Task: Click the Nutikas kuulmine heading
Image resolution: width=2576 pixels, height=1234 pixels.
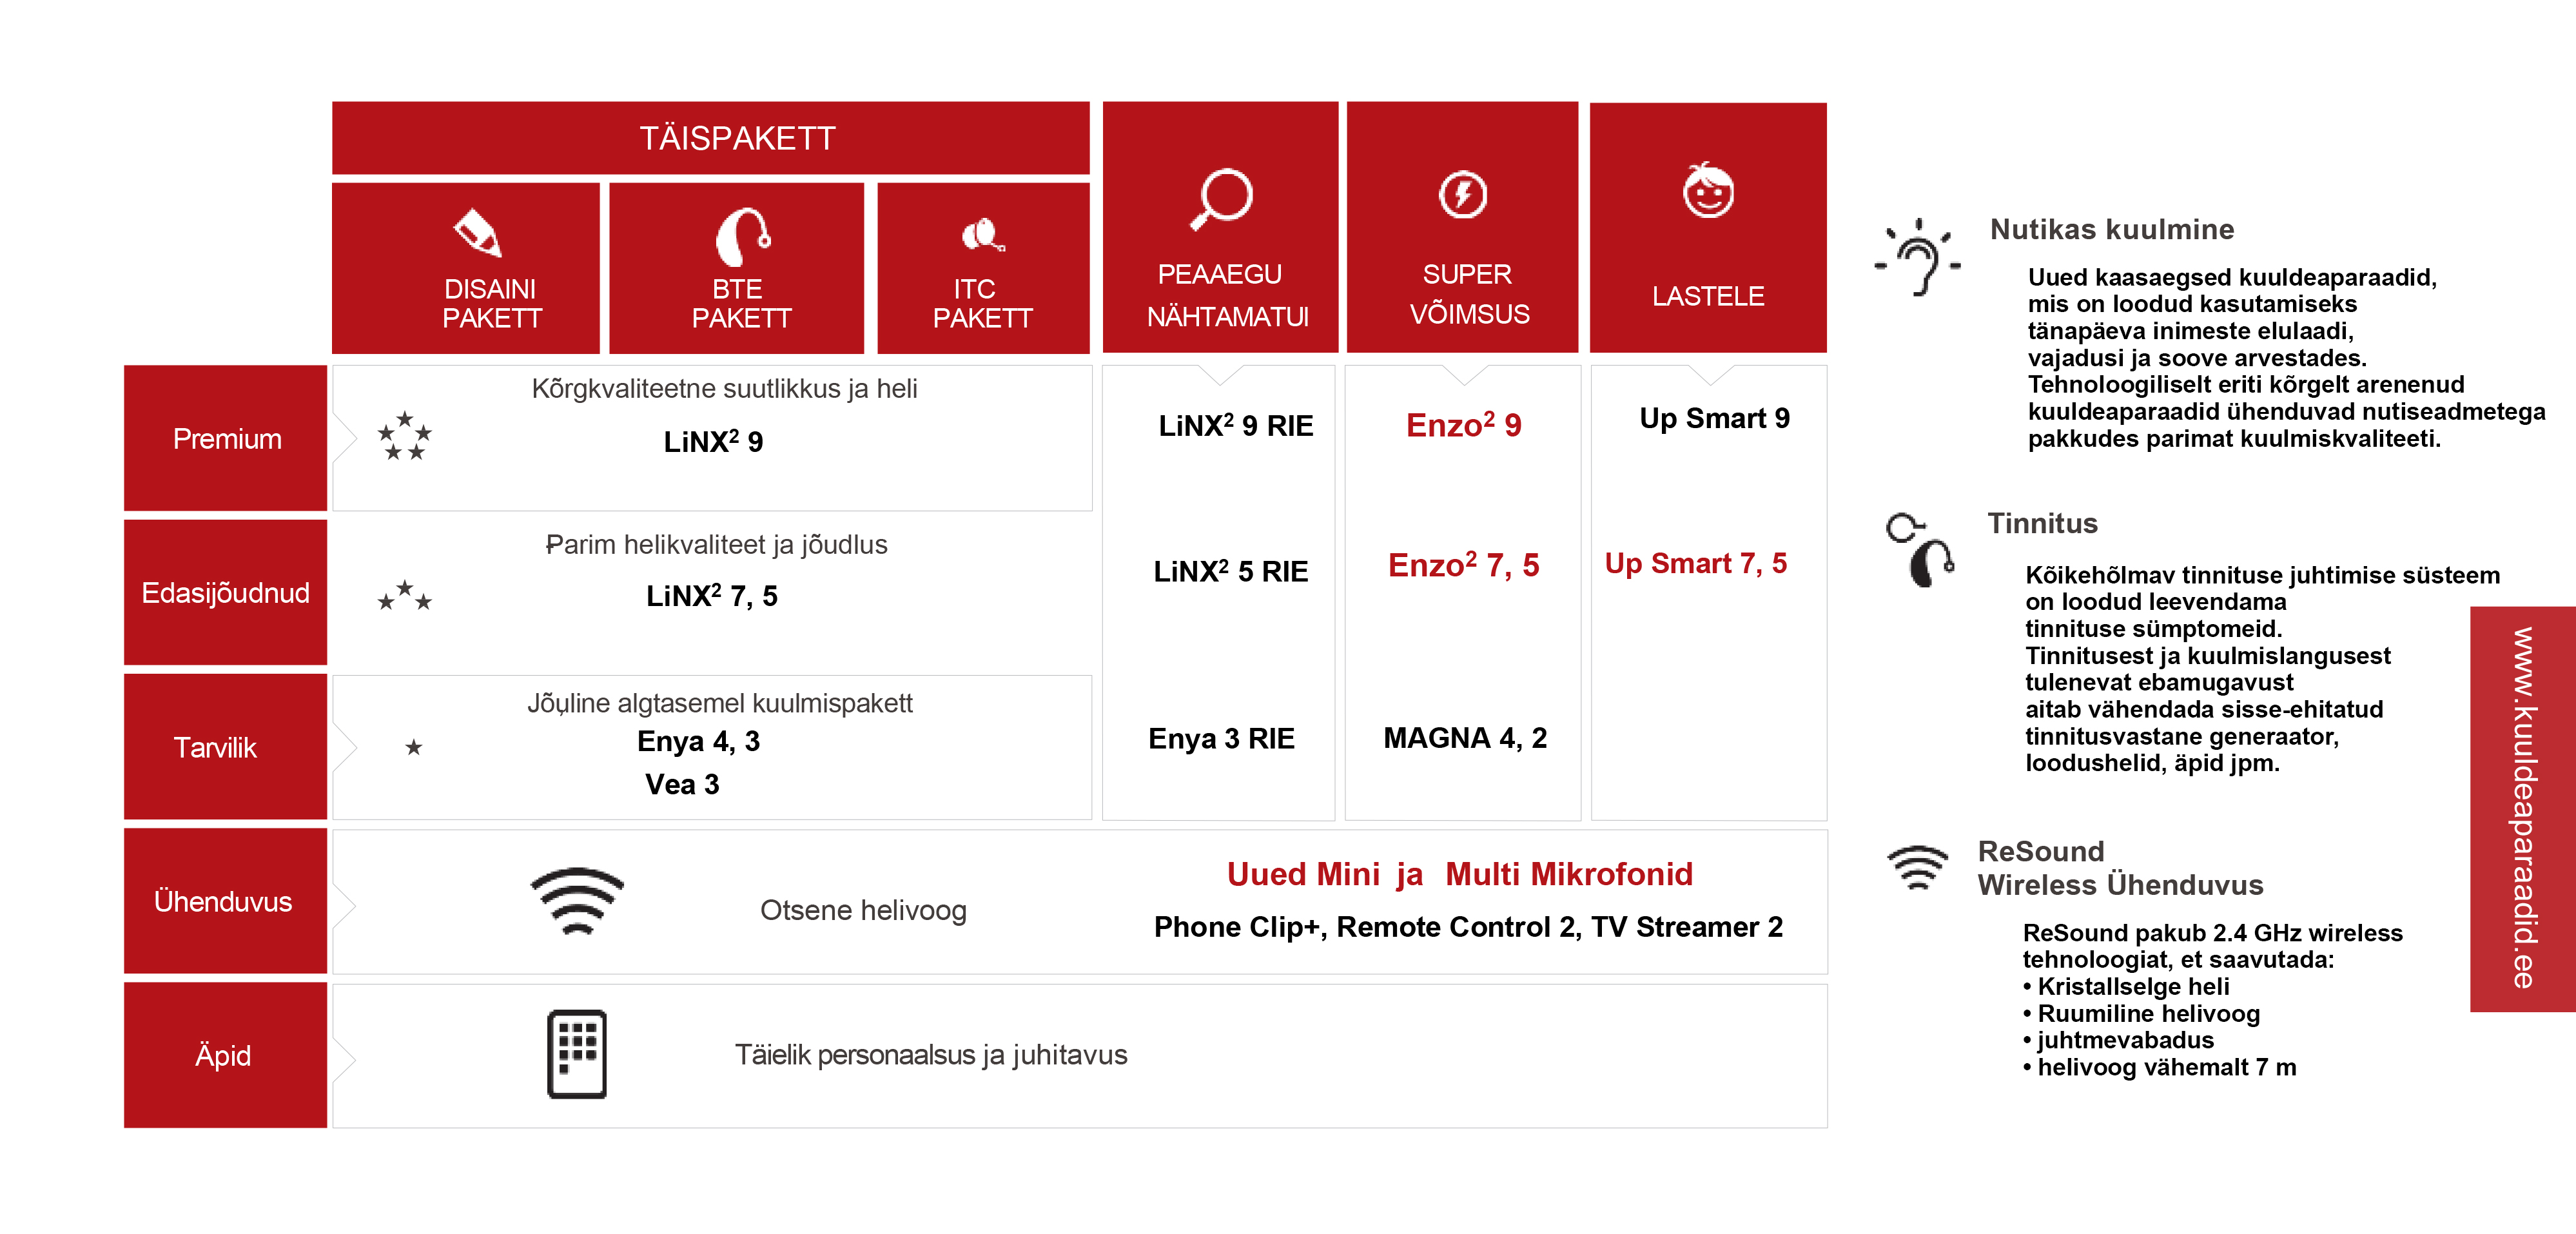Action: 2112,229
